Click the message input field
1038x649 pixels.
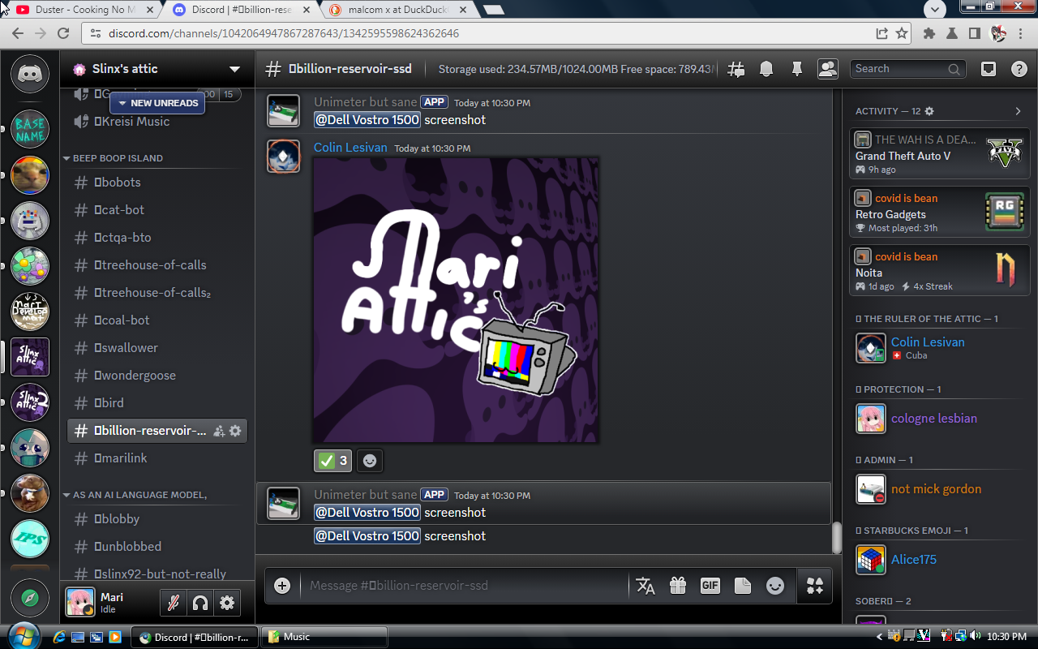(462, 586)
